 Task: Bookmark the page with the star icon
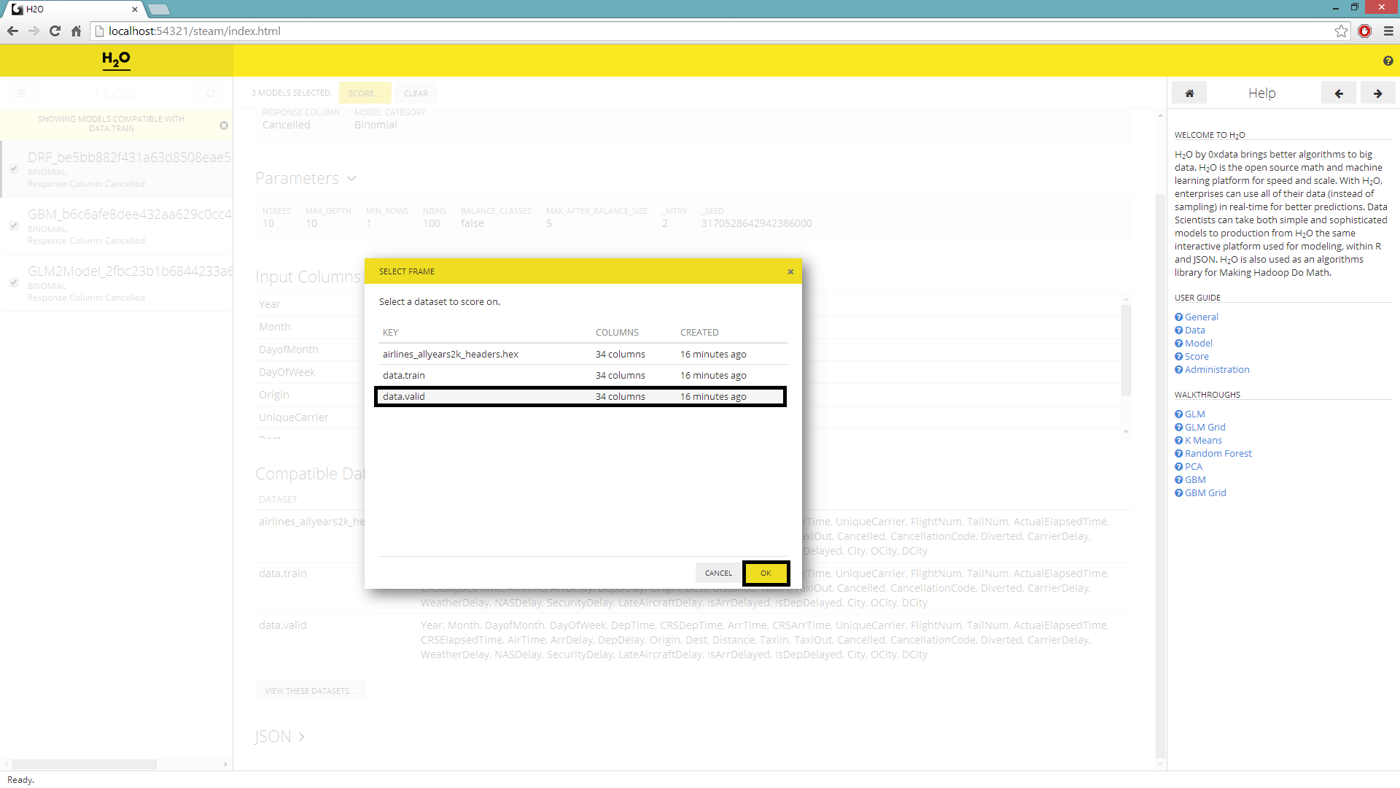[x=1341, y=31]
